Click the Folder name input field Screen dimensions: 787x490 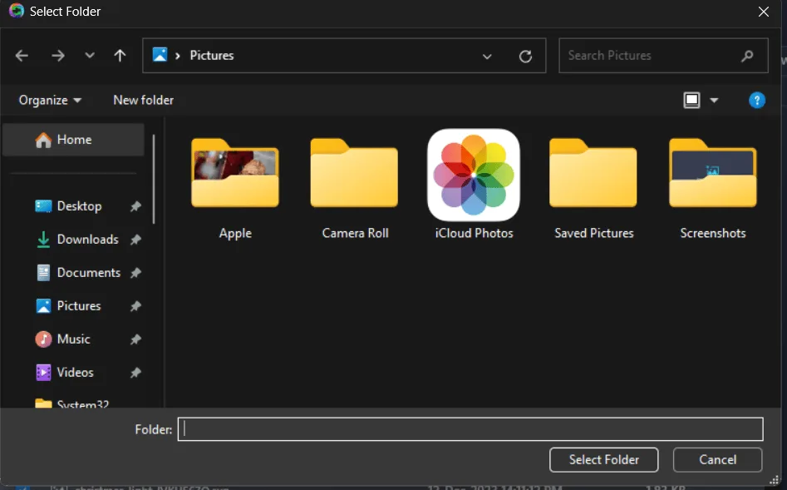[x=470, y=429]
